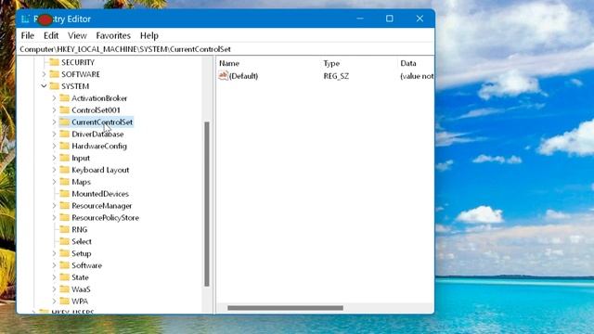
Task: Click the (Default) string value icon
Action: (x=223, y=76)
